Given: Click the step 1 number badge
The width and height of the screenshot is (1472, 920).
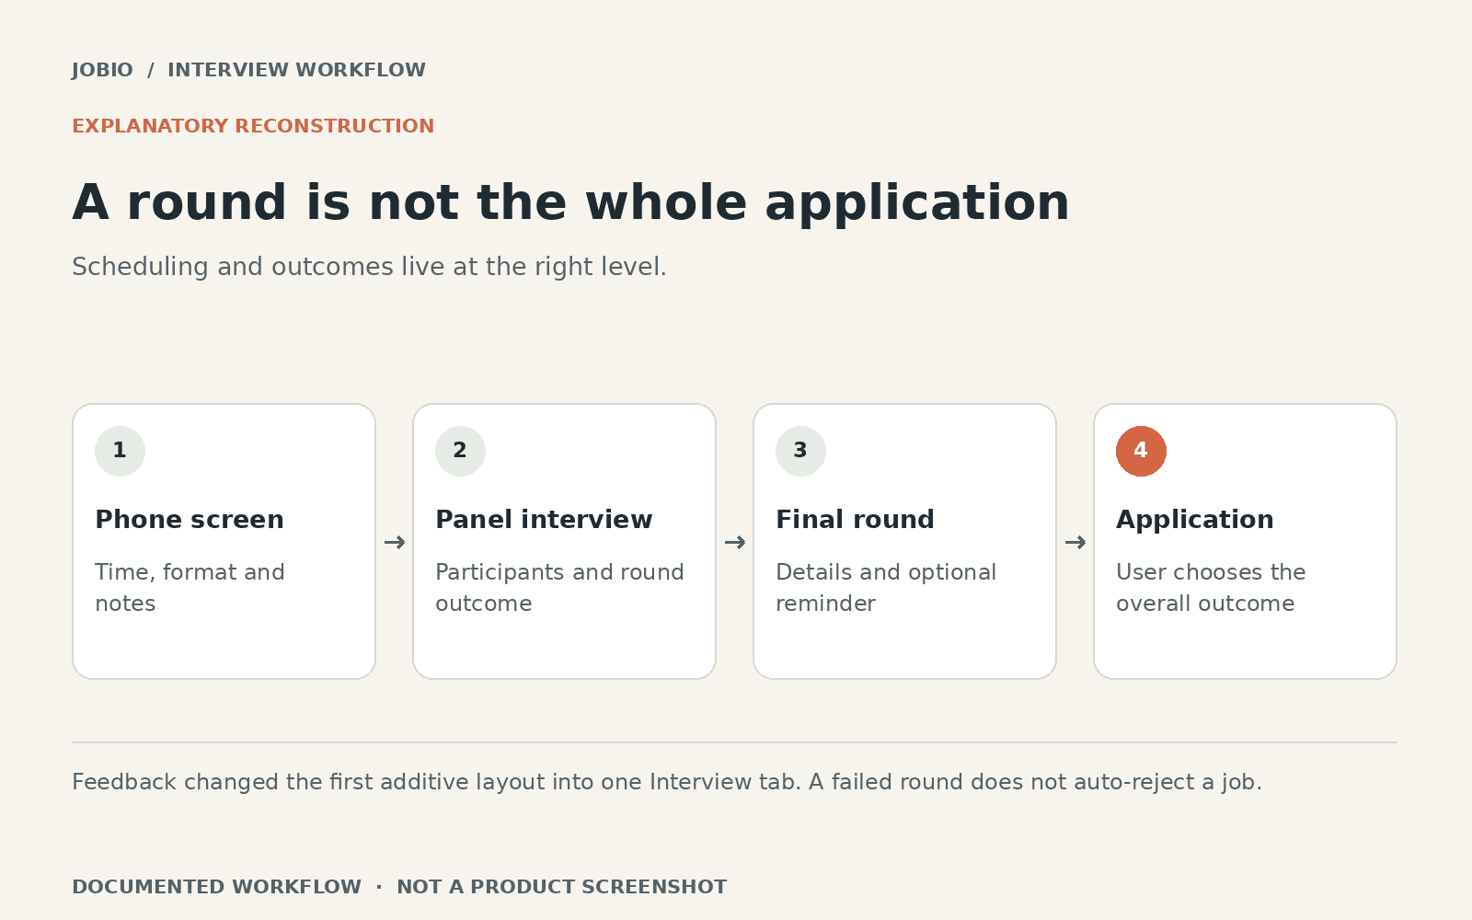Looking at the screenshot, I should (120, 451).
